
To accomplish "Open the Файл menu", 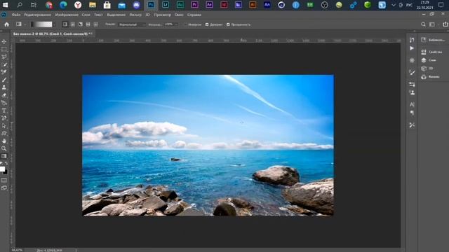I will 16,15.
